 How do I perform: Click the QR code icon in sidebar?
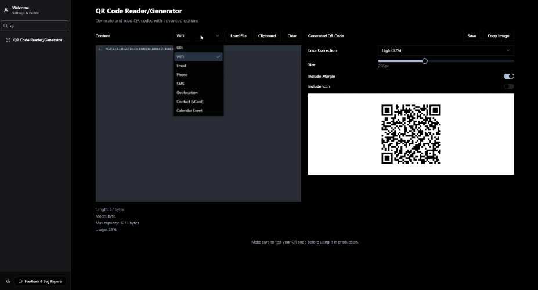click(8, 40)
